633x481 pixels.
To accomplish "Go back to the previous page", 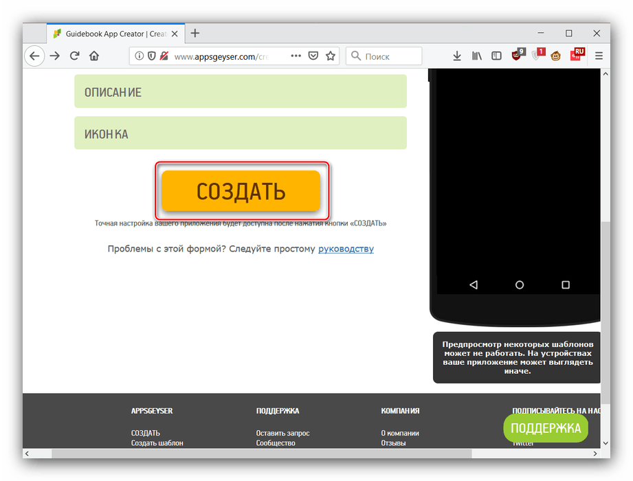I will tap(35, 56).
